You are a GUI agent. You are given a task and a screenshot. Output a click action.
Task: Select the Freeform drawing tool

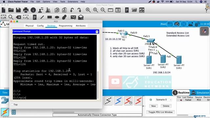pyautogui.click(x=64, y=17)
